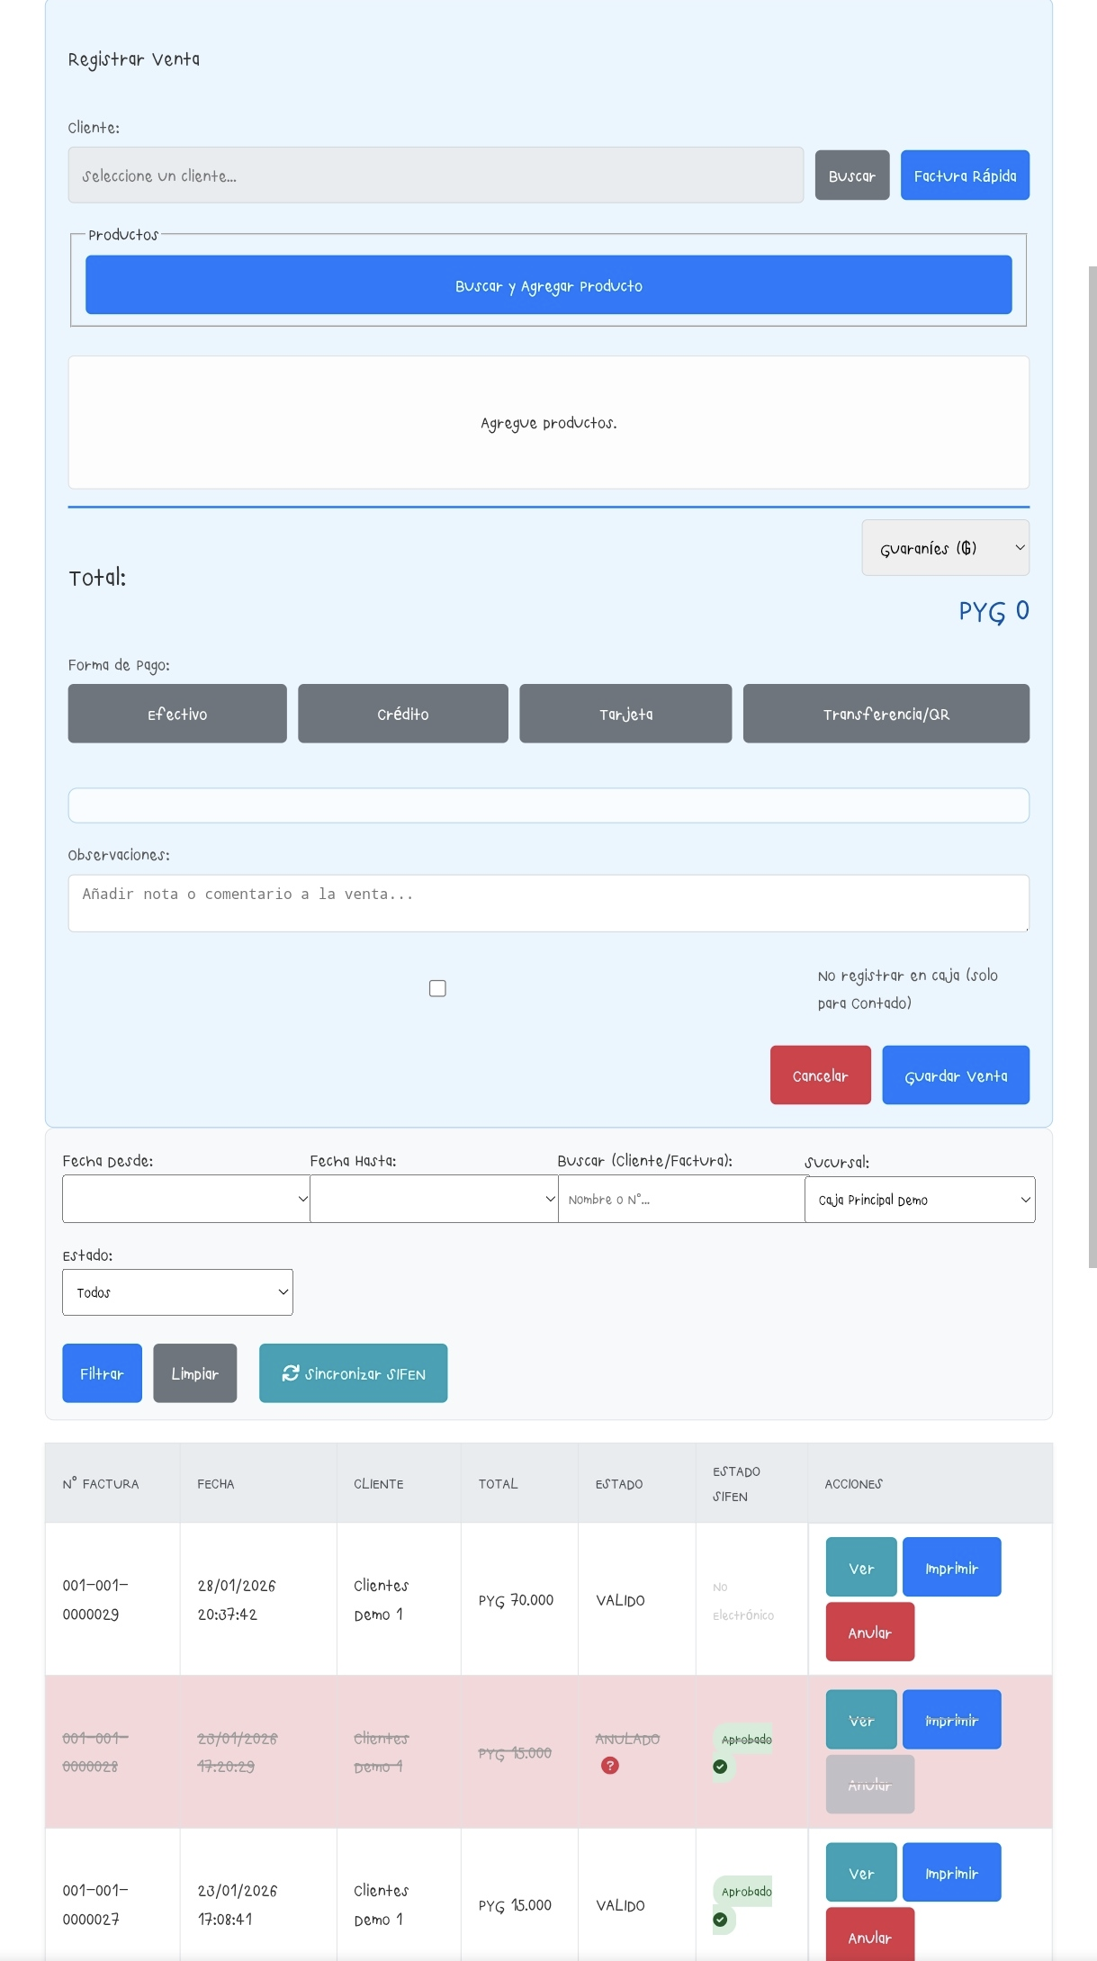The width and height of the screenshot is (1097, 1961).
Task: Click the Limpiar button
Action: (195, 1373)
